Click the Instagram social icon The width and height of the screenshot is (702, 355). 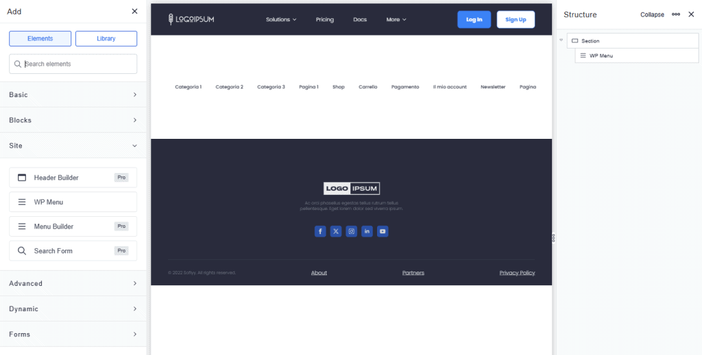(x=352, y=231)
